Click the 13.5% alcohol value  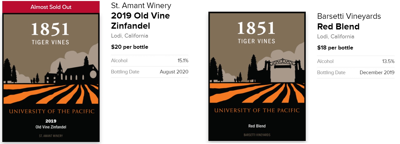pyautogui.click(x=388, y=61)
